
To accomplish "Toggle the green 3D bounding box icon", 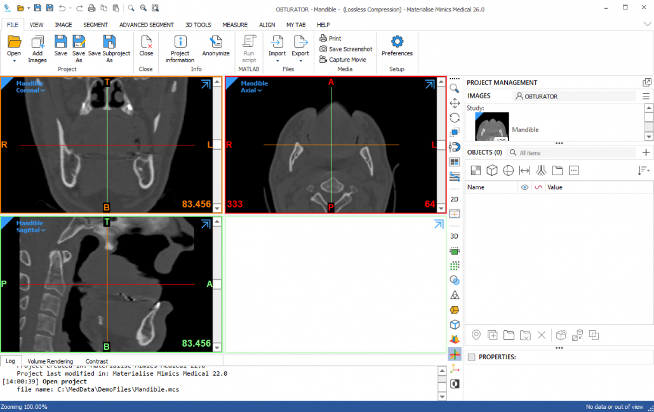I will point(455,251).
